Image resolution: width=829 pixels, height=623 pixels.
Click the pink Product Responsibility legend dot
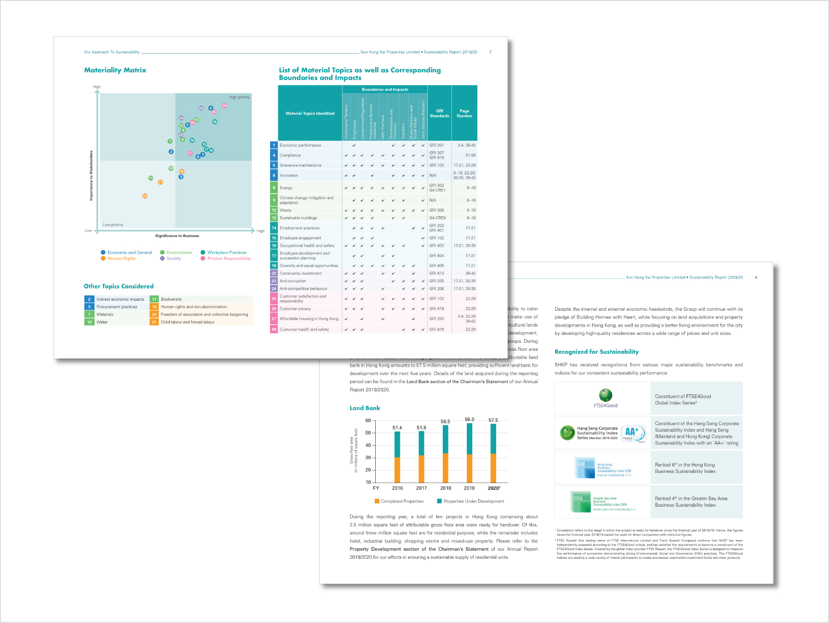pos(203,258)
